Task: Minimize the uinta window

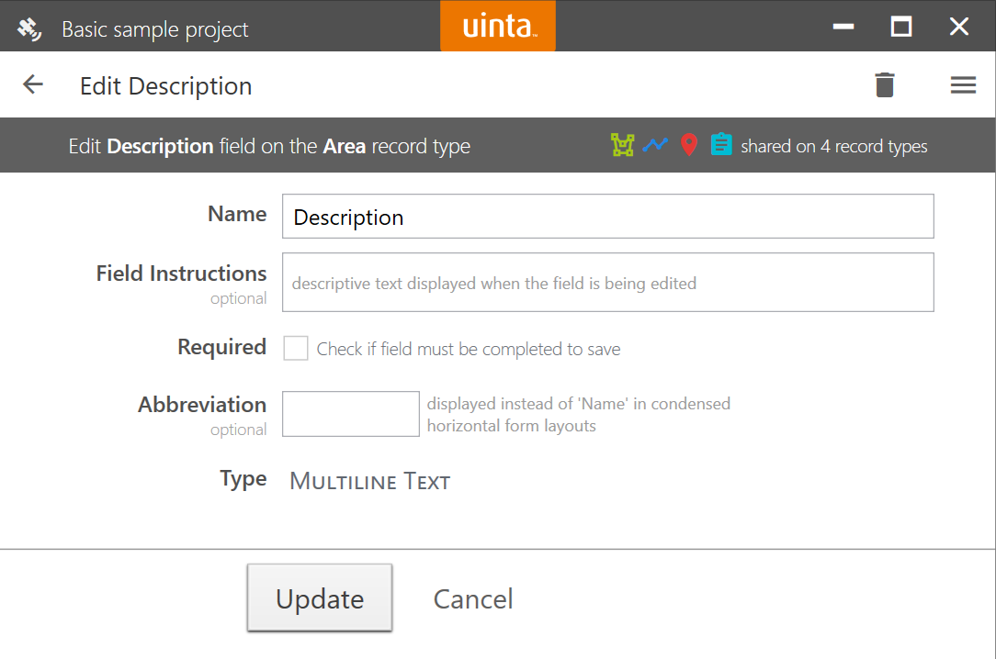Action: (843, 27)
